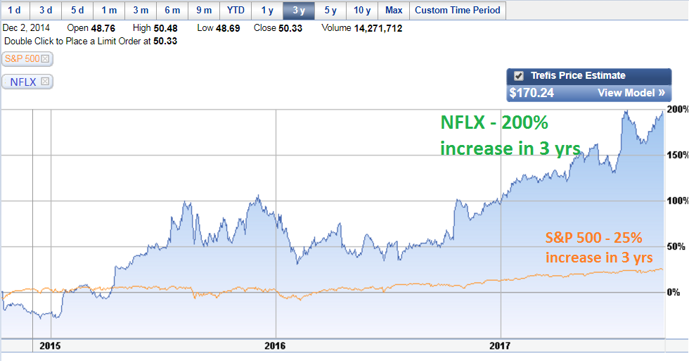Click the Trefis Price Estimate title
The height and width of the screenshot is (361, 689).
[x=578, y=75]
